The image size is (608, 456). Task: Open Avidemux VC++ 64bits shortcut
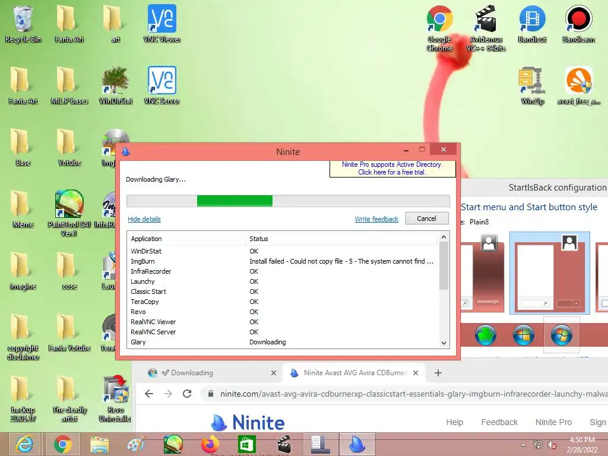(x=486, y=28)
